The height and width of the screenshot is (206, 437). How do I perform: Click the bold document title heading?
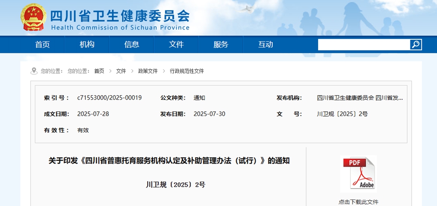[x=169, y=161]
